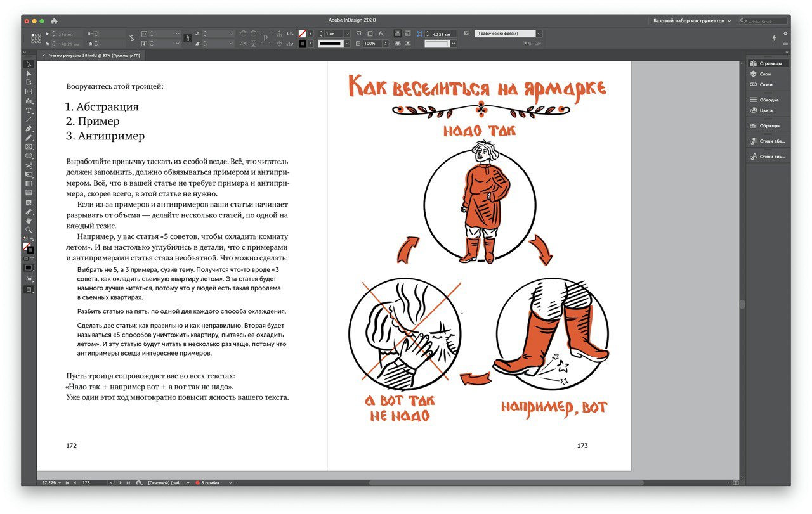Select the Hand tool

(x=29, y=221)
